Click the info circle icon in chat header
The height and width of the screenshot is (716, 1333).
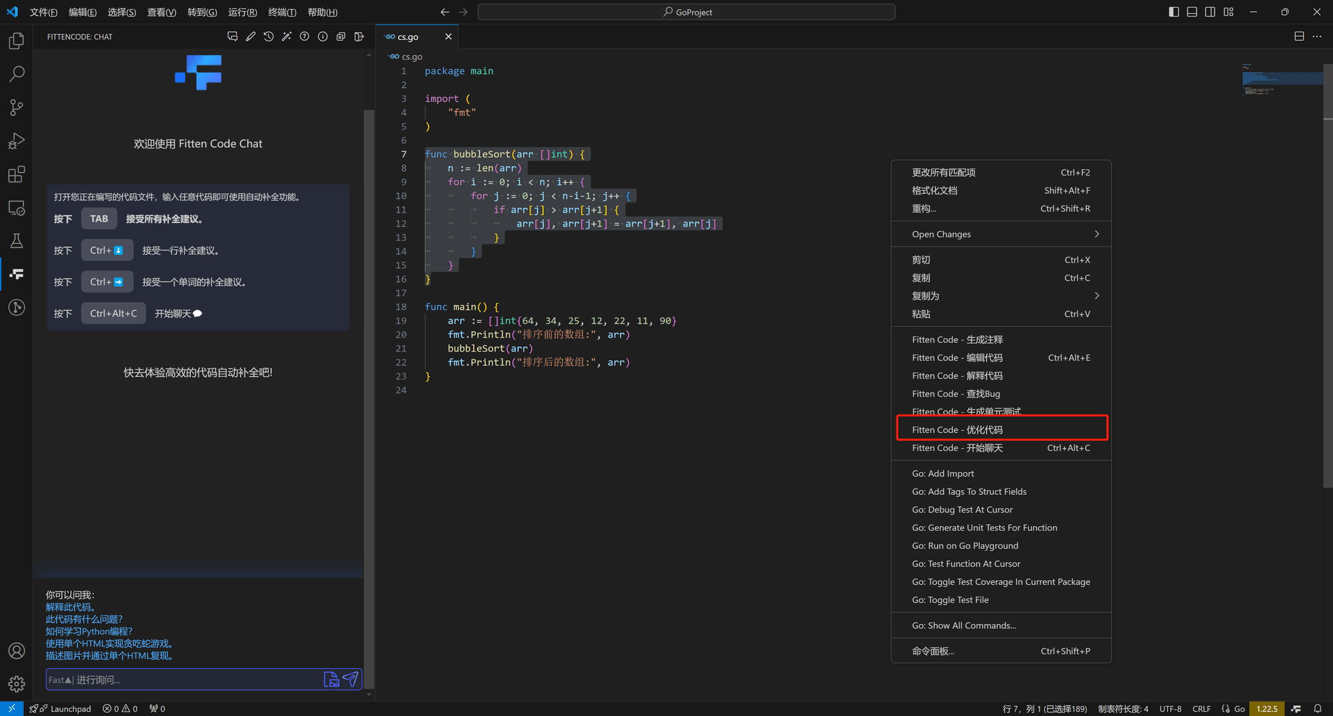pos(323,37)
